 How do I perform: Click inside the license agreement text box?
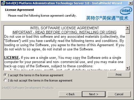click(x=65, y=48)
